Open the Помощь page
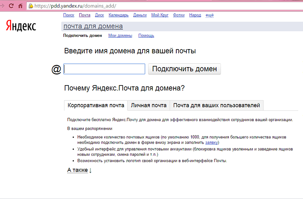303x199 pixels. 146,35
